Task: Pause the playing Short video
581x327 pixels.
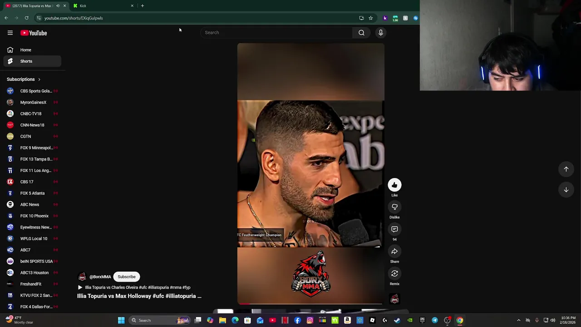Action: (x=310, y=173)
